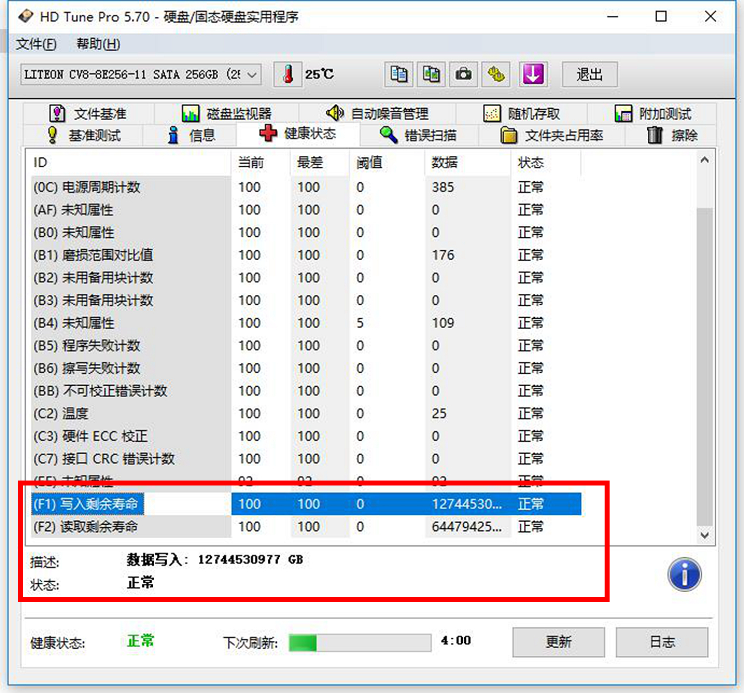Click the HD Tune Pro title bar icon
This screenshot has height=693, width=744.
(25, 16)
